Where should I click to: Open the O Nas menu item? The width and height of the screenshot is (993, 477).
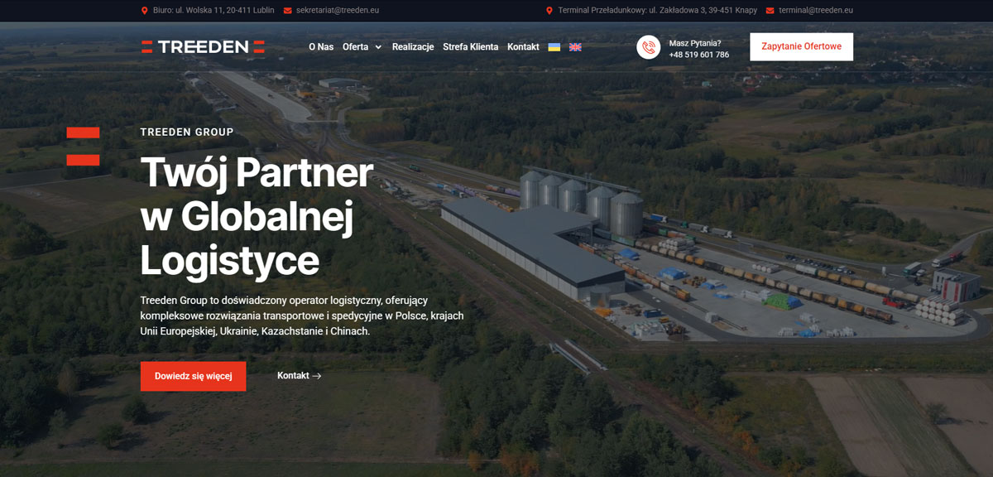(321, 47)
